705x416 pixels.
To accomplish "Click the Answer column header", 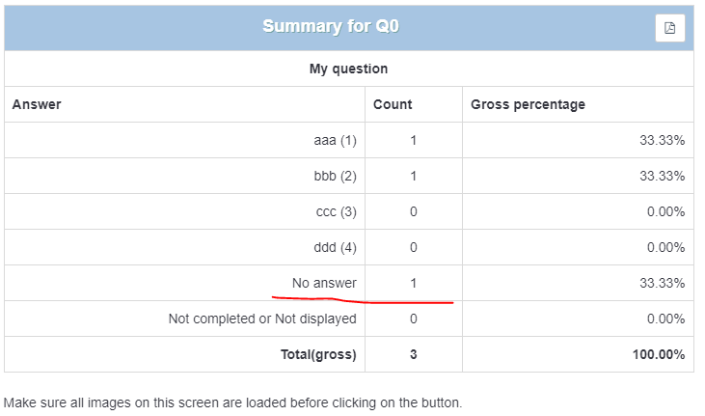I will [x=37, y=104].
